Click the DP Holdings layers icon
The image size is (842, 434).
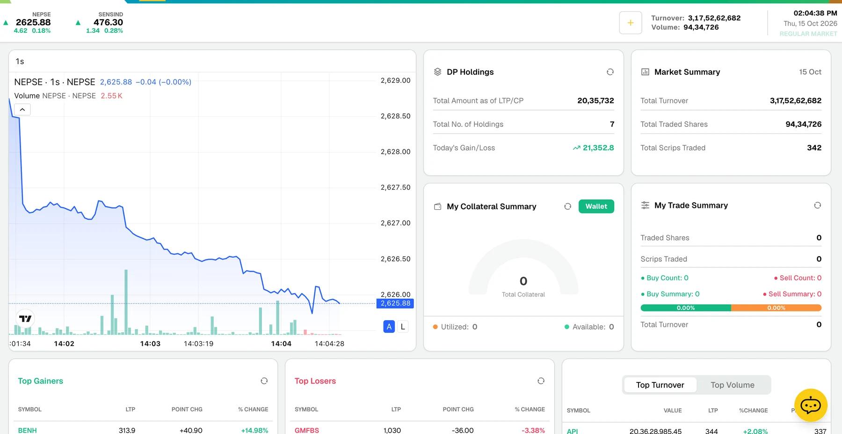tap(437, 72)
